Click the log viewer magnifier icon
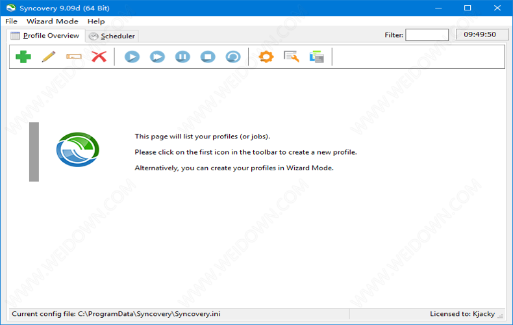This screenshot has width=513, height=325. pos(291,57)
